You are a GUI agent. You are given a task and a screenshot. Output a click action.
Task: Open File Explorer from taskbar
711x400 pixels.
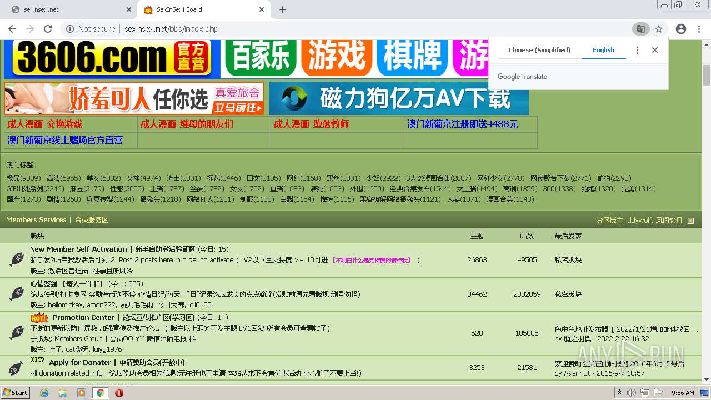(63, 393)
